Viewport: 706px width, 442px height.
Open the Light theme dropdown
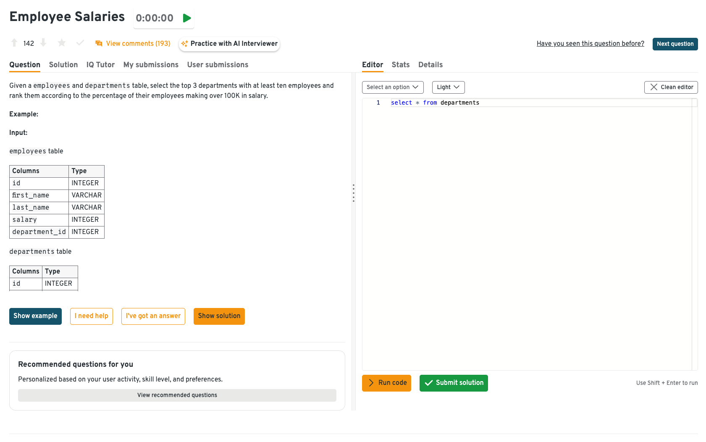pyautogui.click(x=448, y=87)
